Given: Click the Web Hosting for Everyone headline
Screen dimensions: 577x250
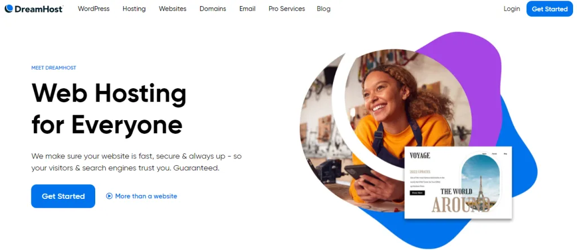Looking at the screenshot, I should coord(109,108).
